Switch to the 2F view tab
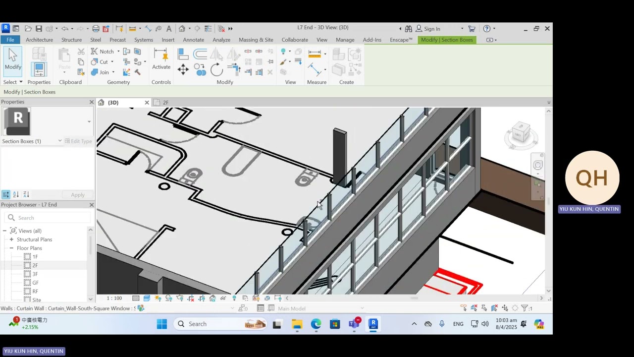 (165, 103)
